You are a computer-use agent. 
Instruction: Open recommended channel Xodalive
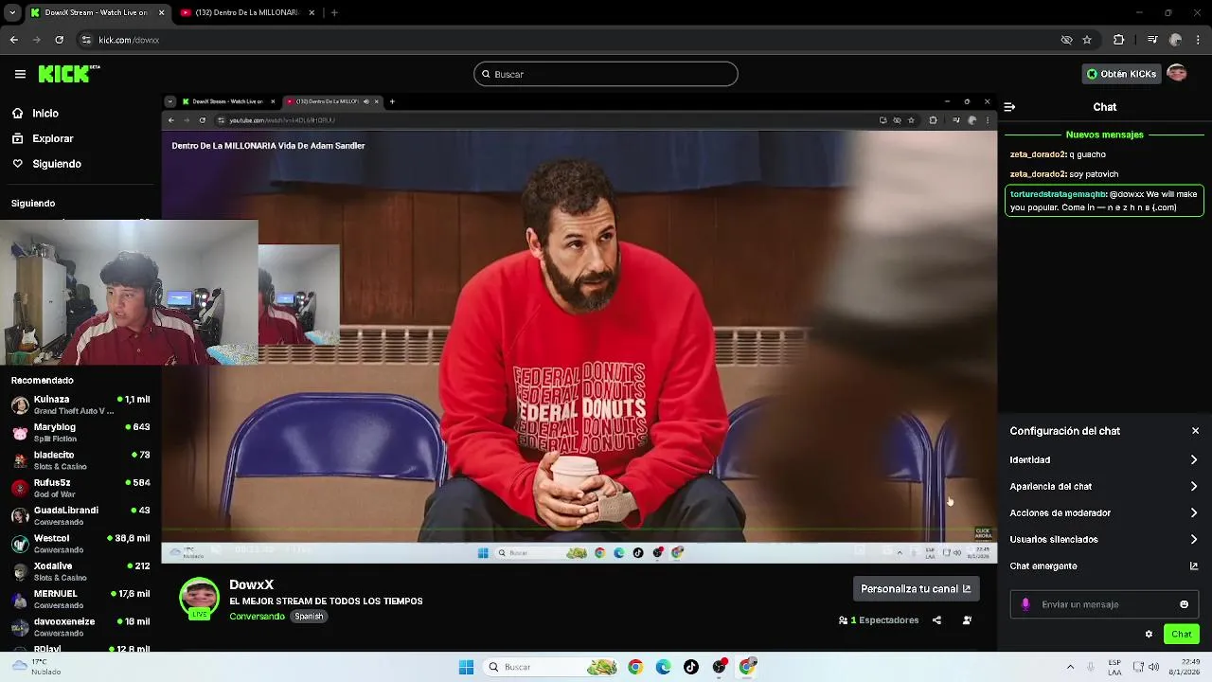click(x=80, y=571)
